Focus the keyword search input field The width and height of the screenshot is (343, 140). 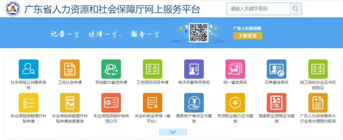pyautogui.click(x=258, y=9)
